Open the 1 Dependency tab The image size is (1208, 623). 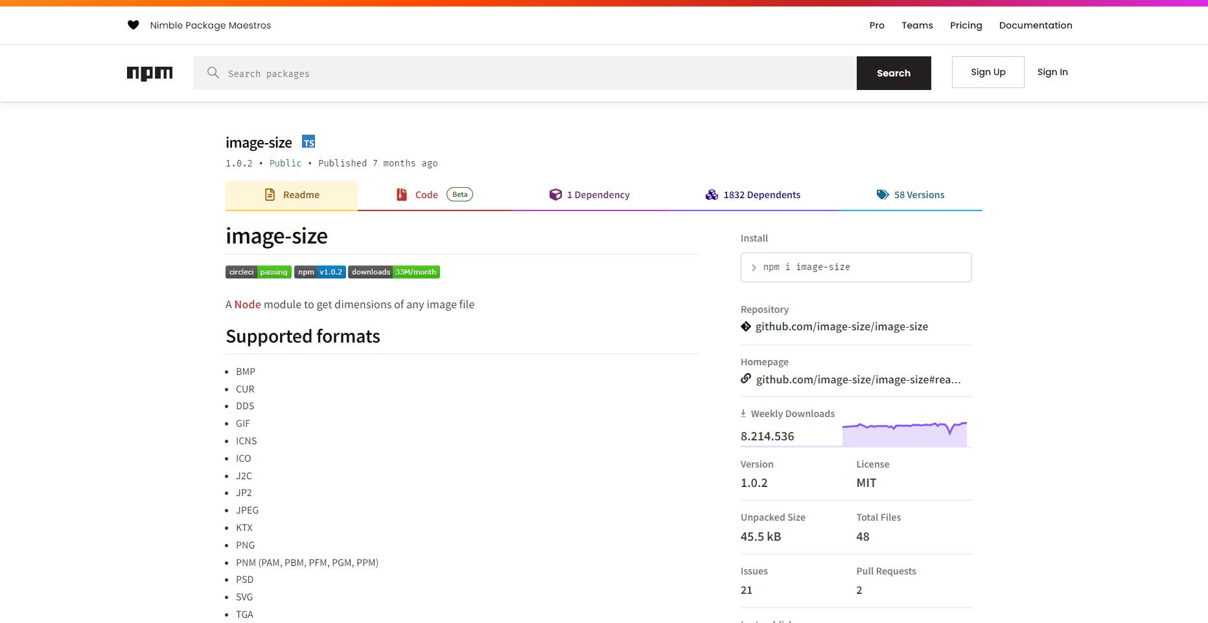[590, 195]
